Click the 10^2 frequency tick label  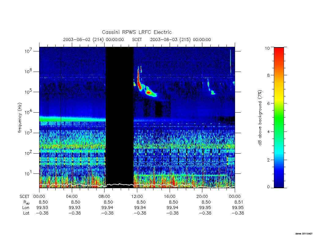(x=29, y=153)
